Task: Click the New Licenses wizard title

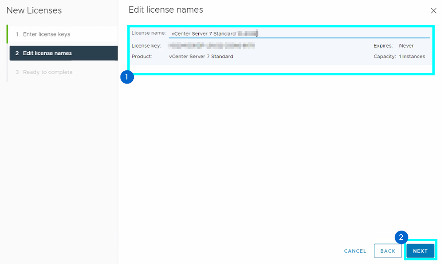Action: click(34, 11)
